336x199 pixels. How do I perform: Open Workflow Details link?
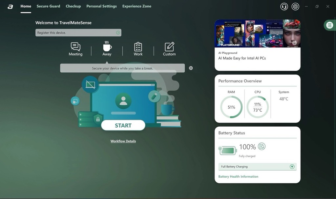coord(123,141)
